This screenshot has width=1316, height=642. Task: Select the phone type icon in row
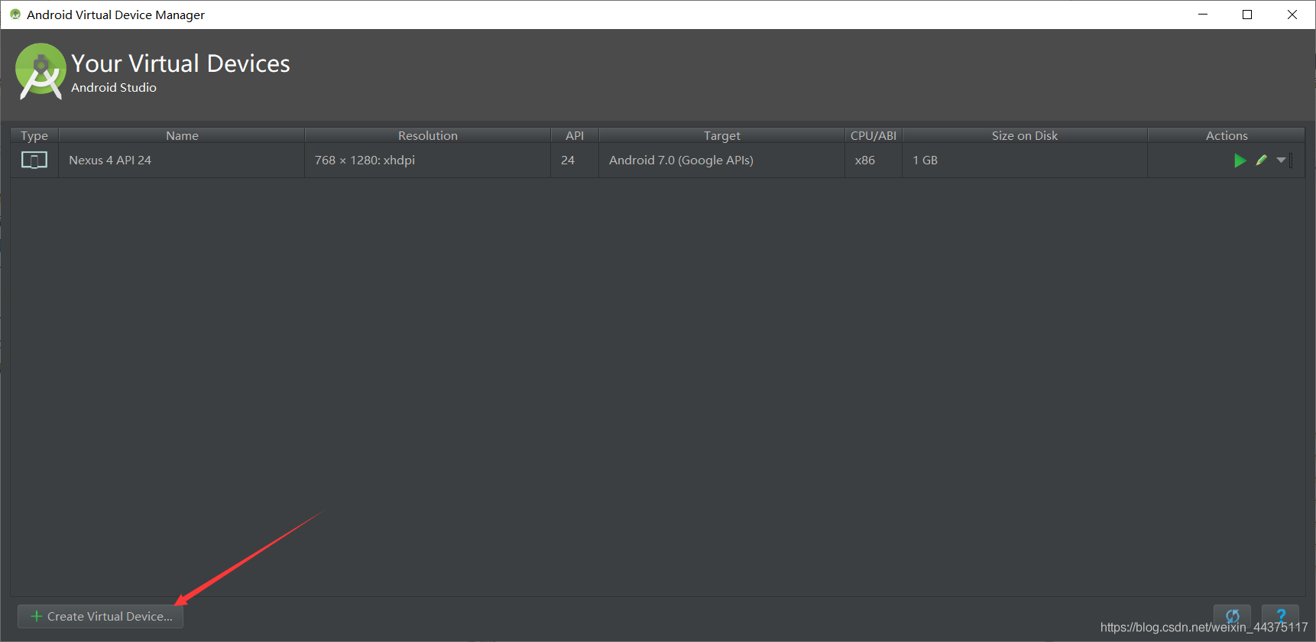coord(34,160)
